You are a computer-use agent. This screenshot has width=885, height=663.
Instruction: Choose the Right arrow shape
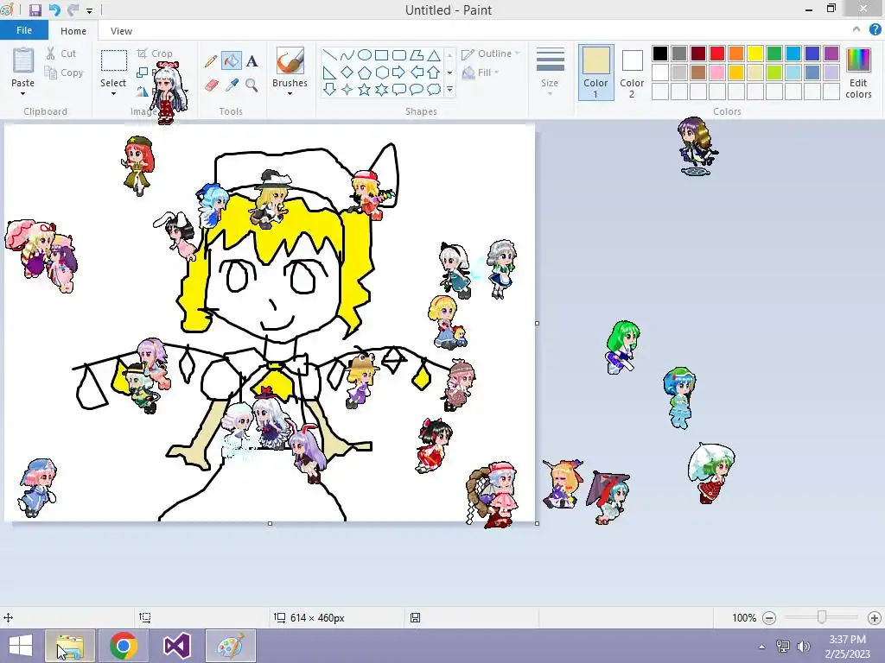point(399,73)
